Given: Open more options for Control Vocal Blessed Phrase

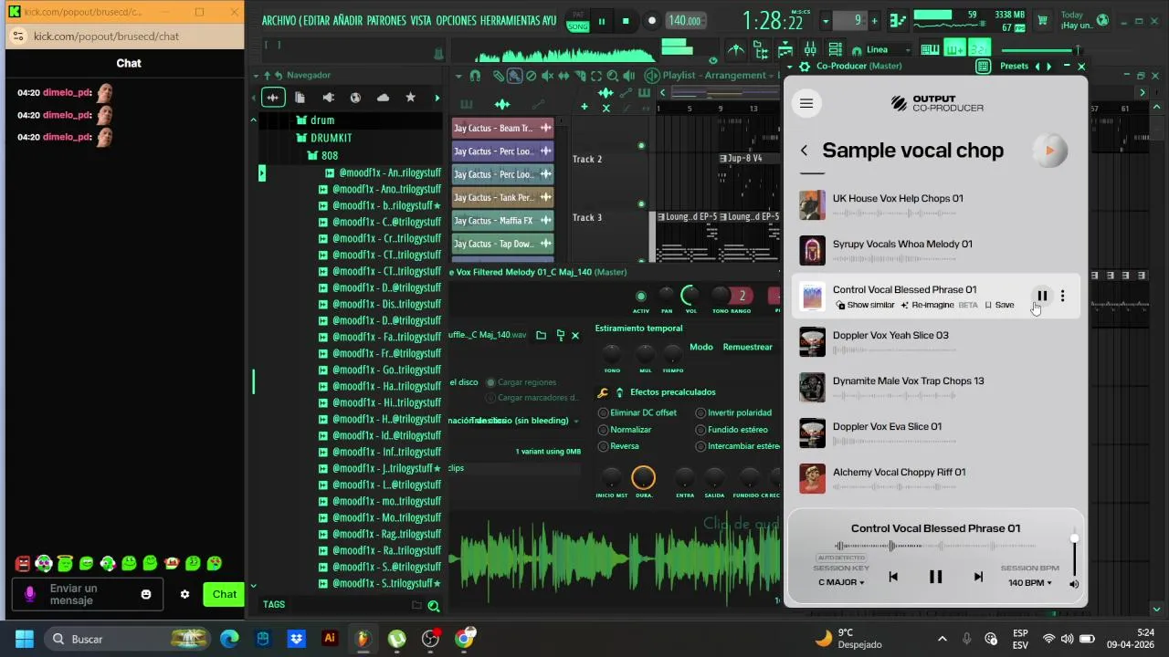Looking at the screenshot, I should [x=1062, y=296].
